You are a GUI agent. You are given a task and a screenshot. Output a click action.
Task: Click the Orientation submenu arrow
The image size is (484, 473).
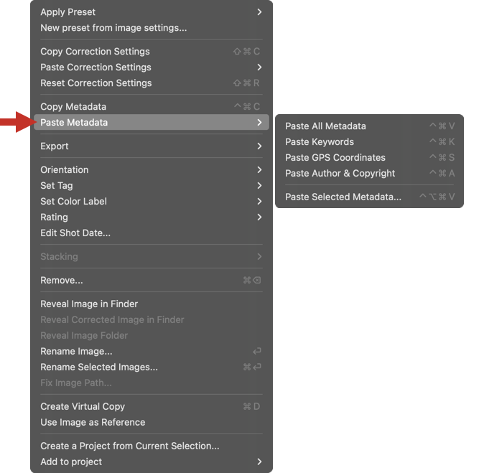click(x=259, y=170)
